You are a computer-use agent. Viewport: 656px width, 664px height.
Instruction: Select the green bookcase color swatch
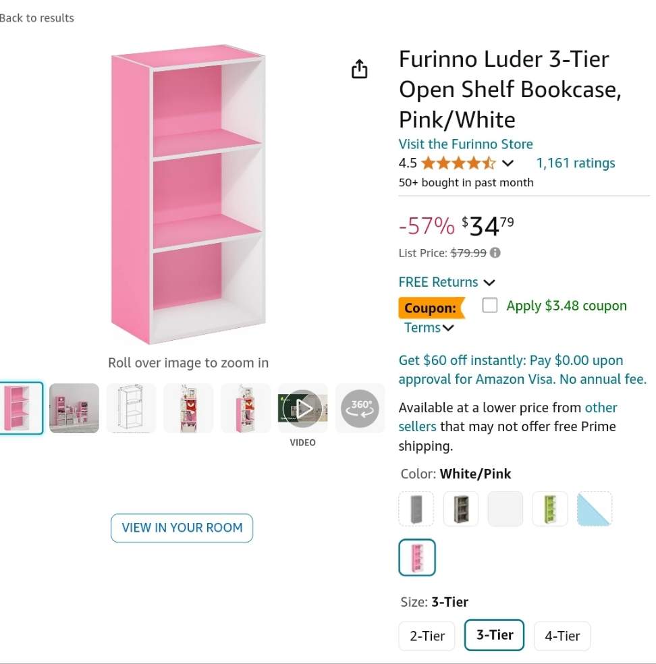(x=550, y=509)
